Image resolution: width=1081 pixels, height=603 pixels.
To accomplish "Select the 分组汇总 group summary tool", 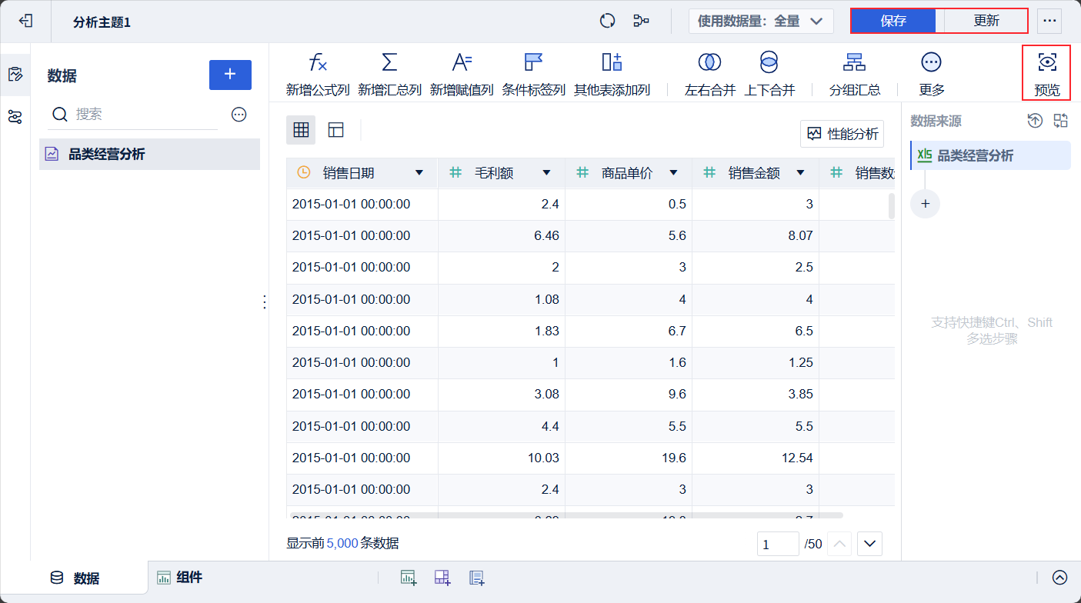I will tap(854, 63).
